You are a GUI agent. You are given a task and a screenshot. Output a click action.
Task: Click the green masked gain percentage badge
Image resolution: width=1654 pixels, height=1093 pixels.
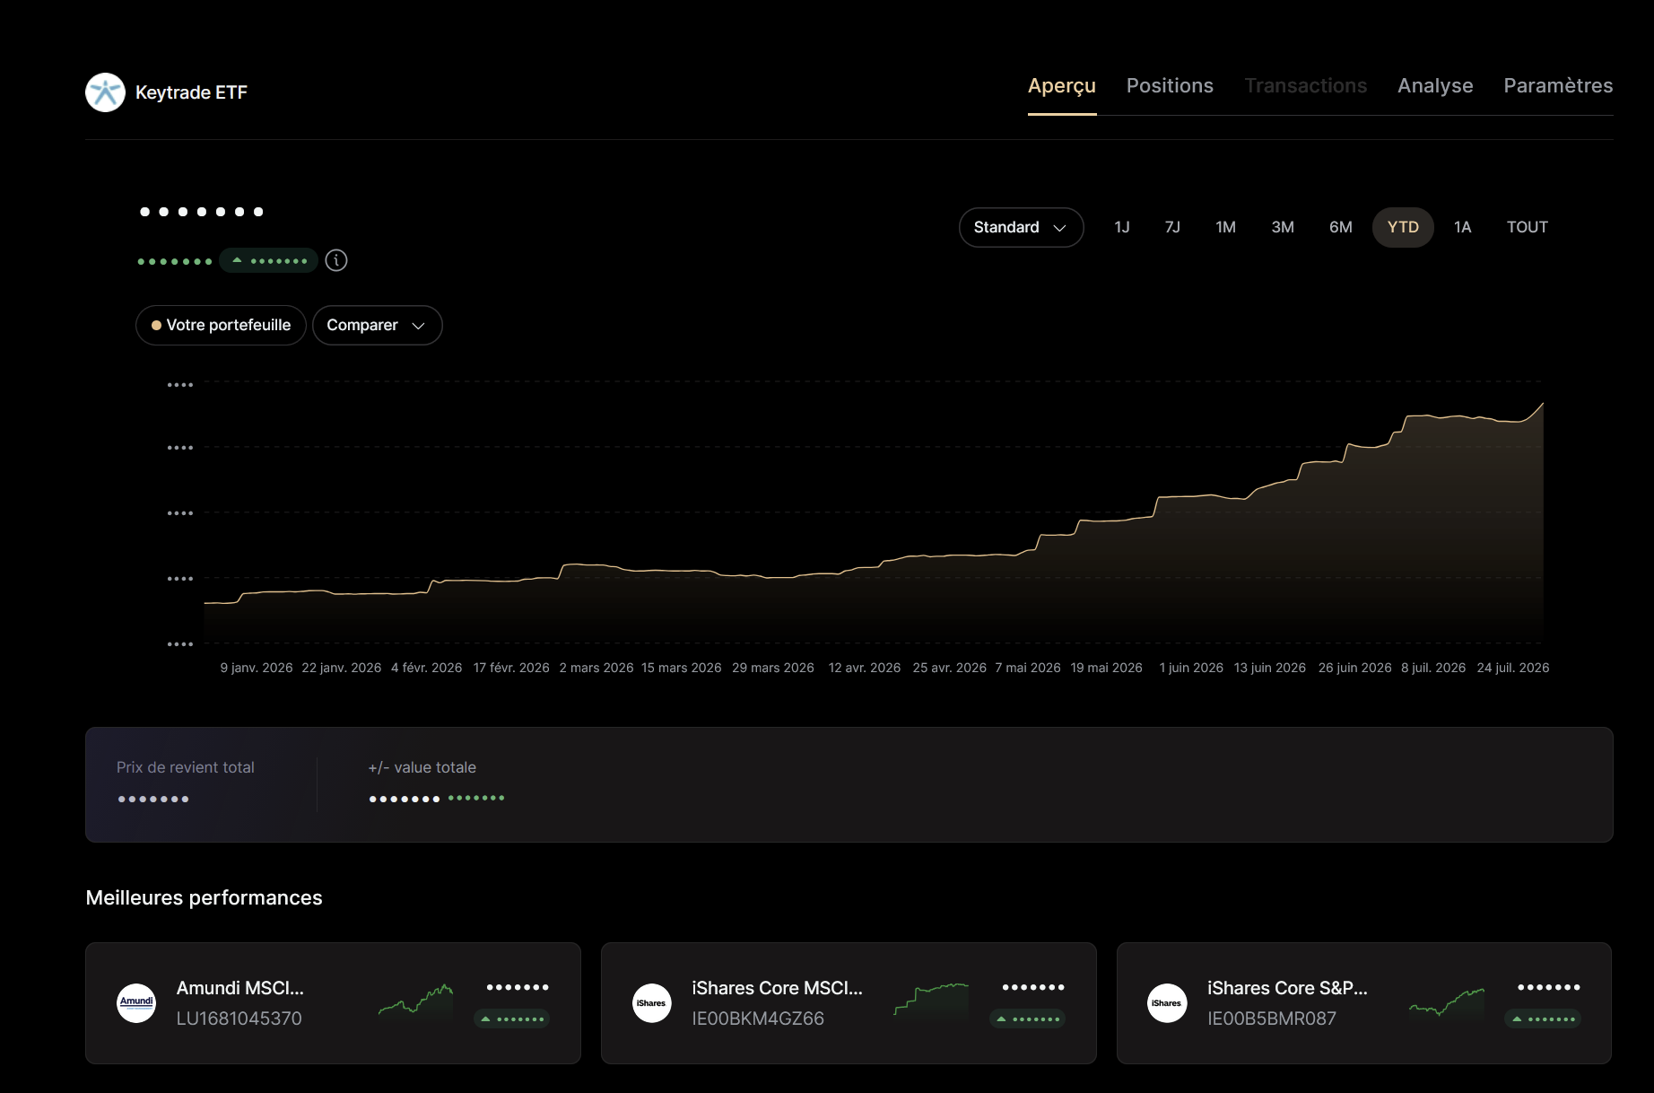pyautogui.click(x=268, y=260)
